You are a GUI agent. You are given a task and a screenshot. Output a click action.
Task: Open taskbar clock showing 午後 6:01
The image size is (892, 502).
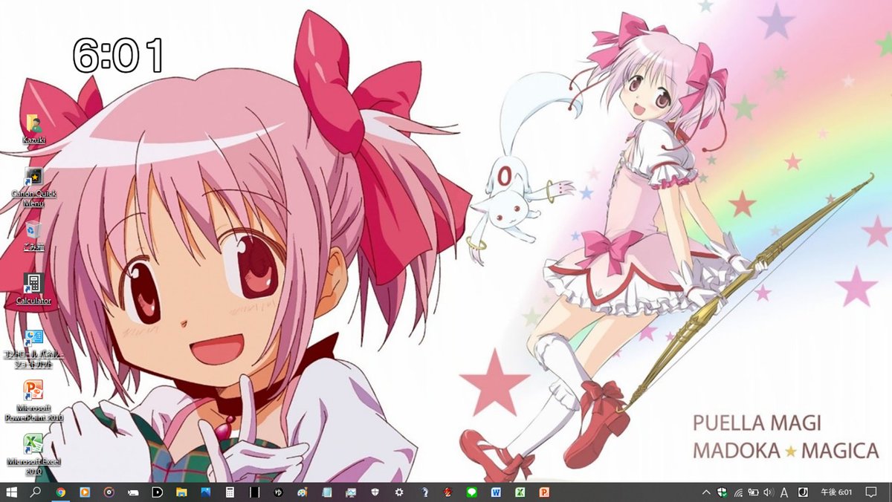point(836,492)
